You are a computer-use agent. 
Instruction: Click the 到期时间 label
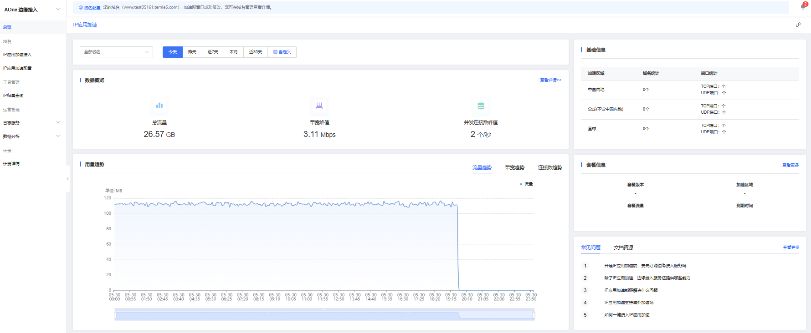[x=744, y=206]
